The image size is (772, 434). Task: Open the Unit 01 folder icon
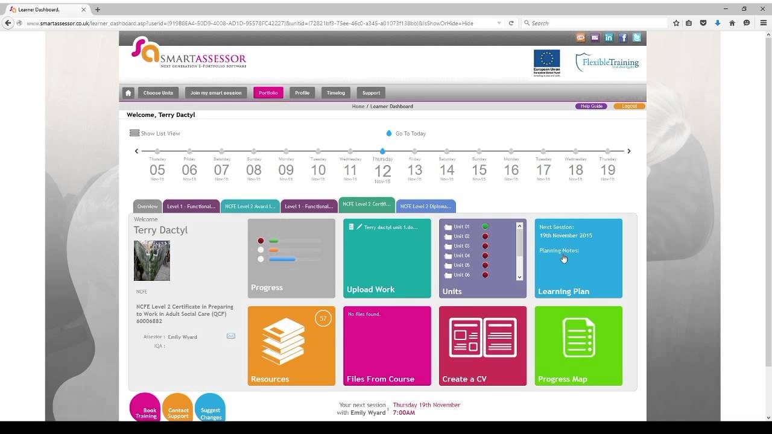(x=448, y=227)
